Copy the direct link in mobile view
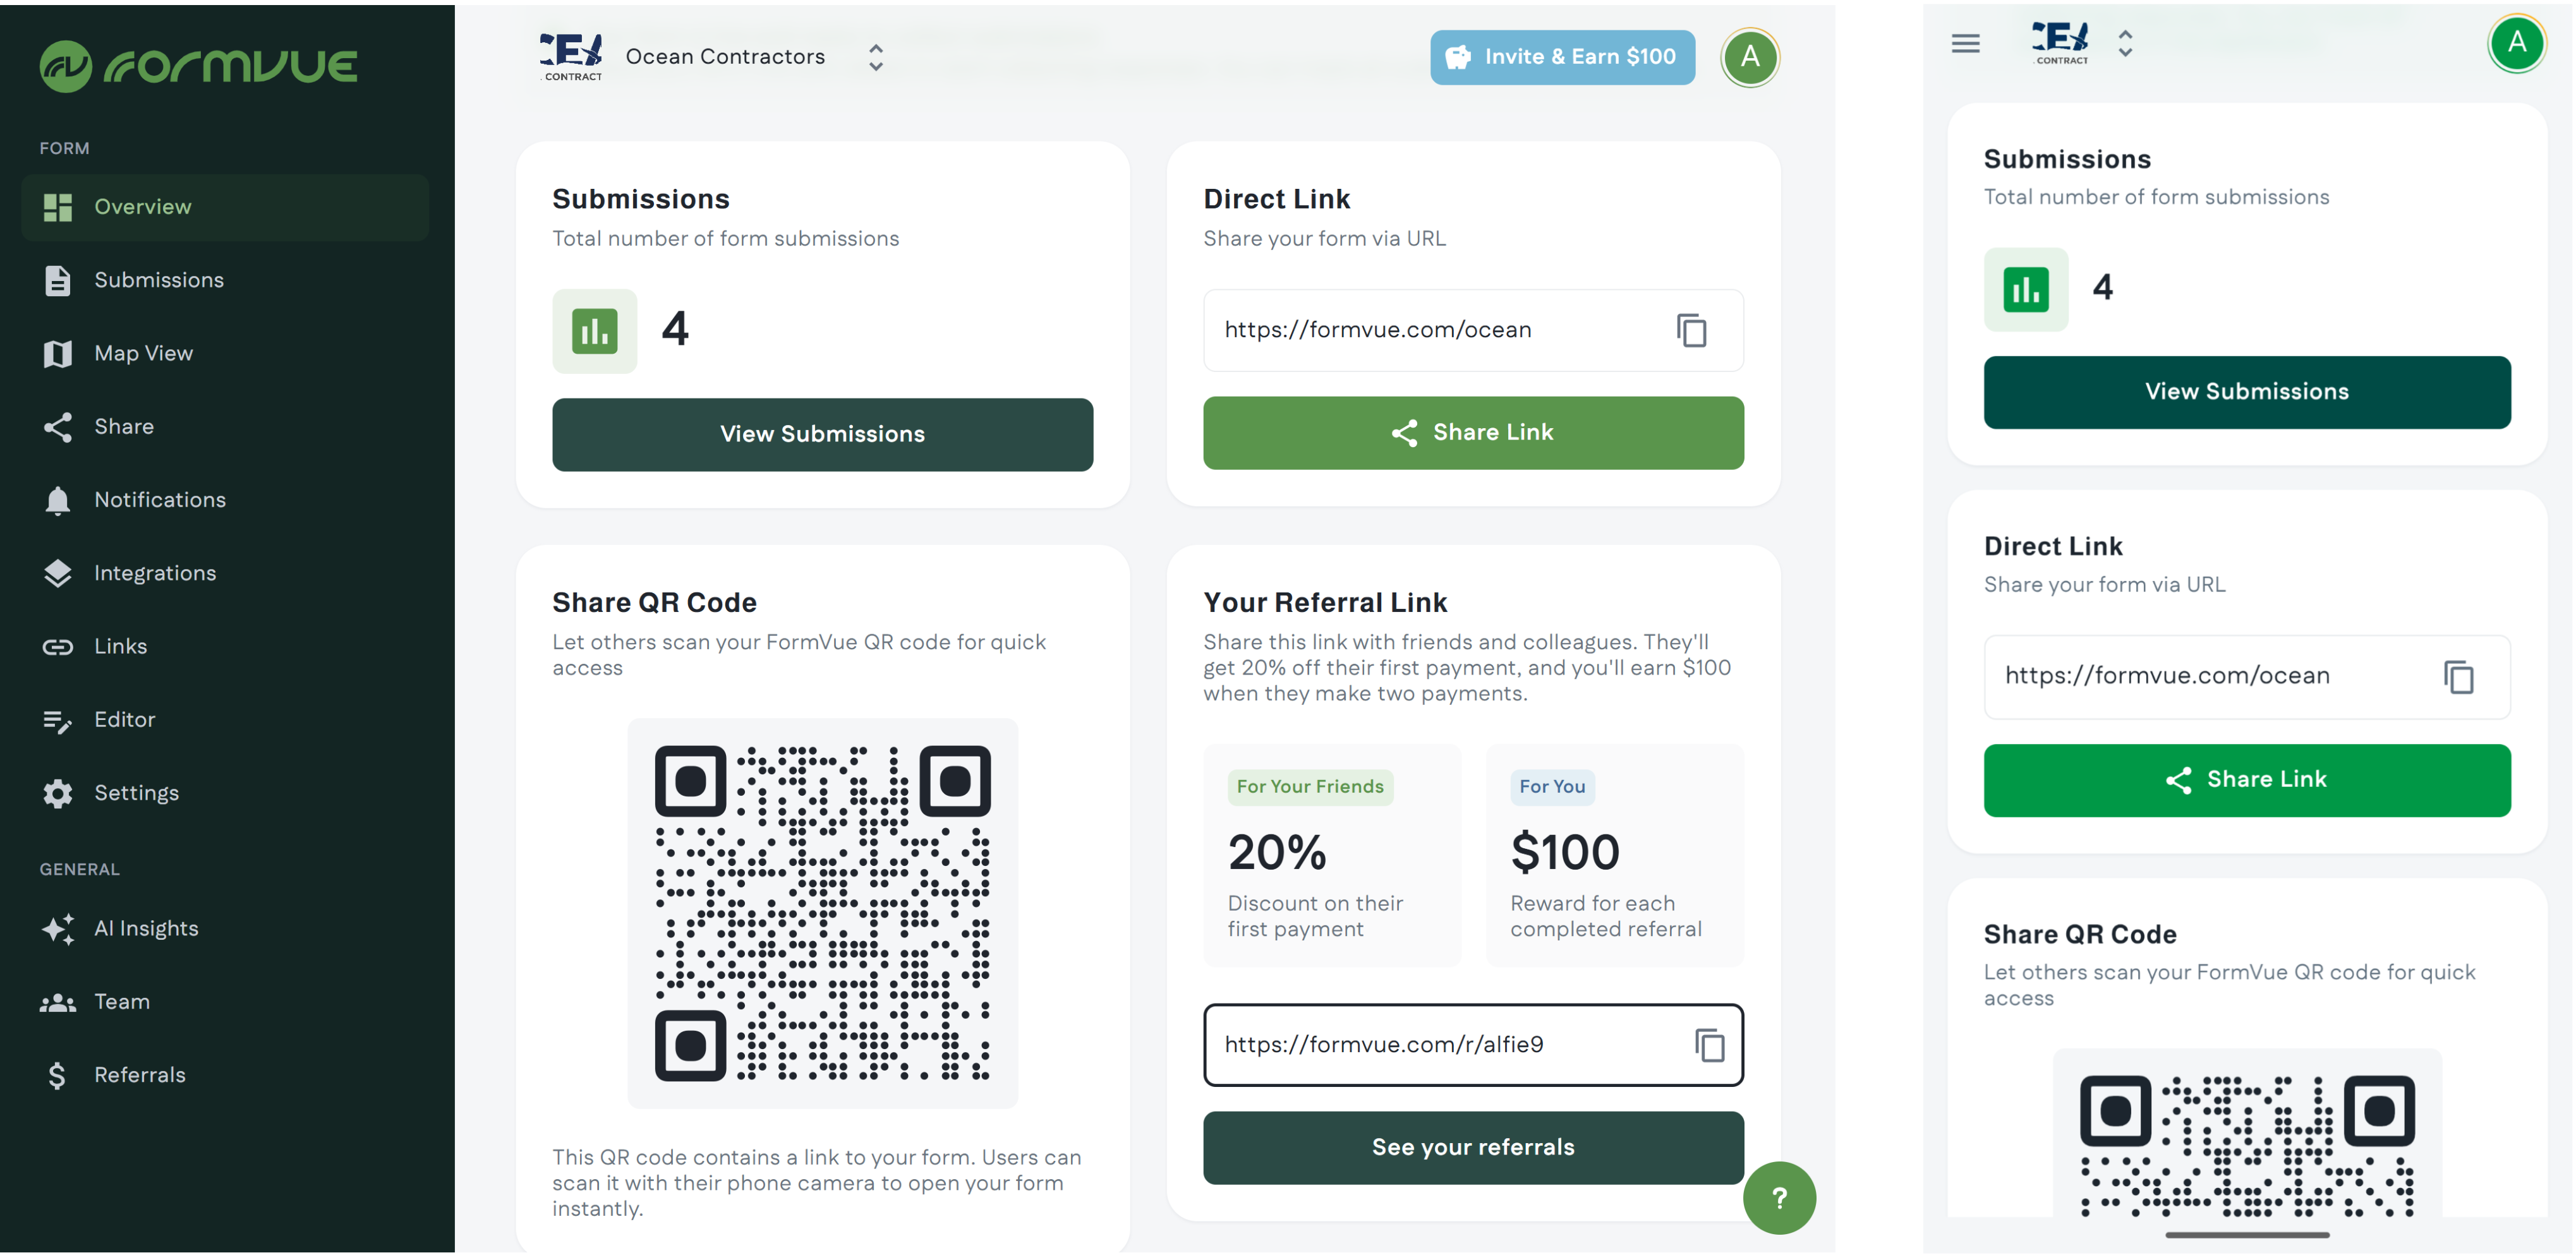Image resolution: width=2576 pixels, height=1260 pixels. (x=2459, y=676)
